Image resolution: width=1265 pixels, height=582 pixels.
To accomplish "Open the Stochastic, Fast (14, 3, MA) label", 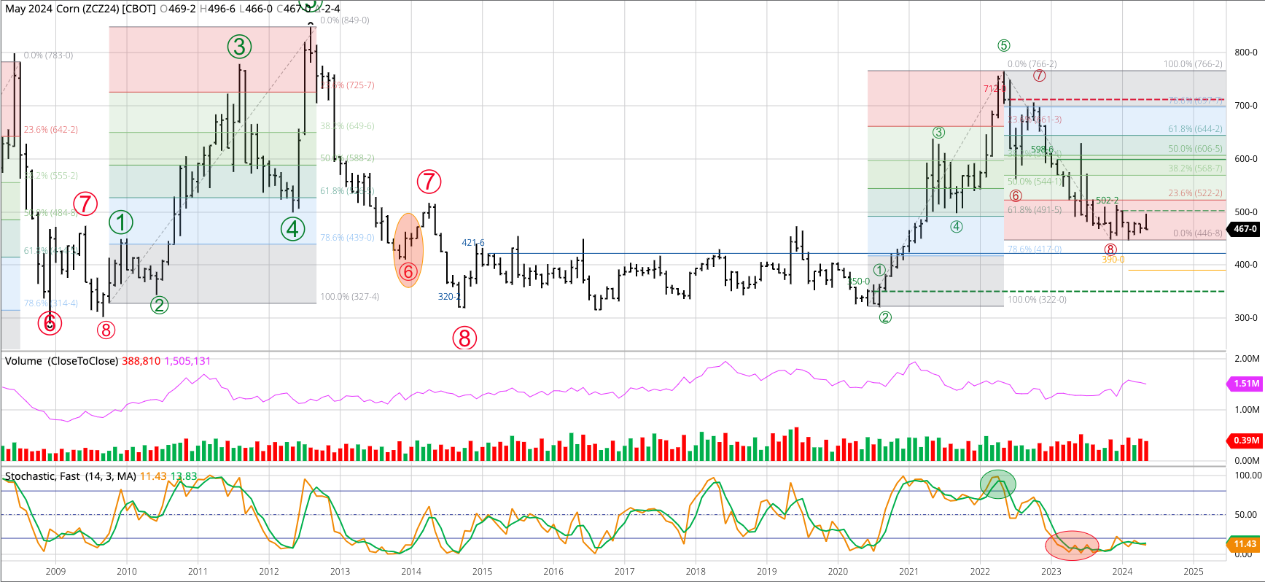I will [71, 476].
